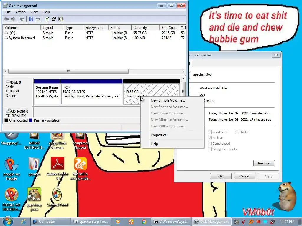
Task: Open the MEMZ DESTRUCTI... desktop icon
Action: pos(34,141)
